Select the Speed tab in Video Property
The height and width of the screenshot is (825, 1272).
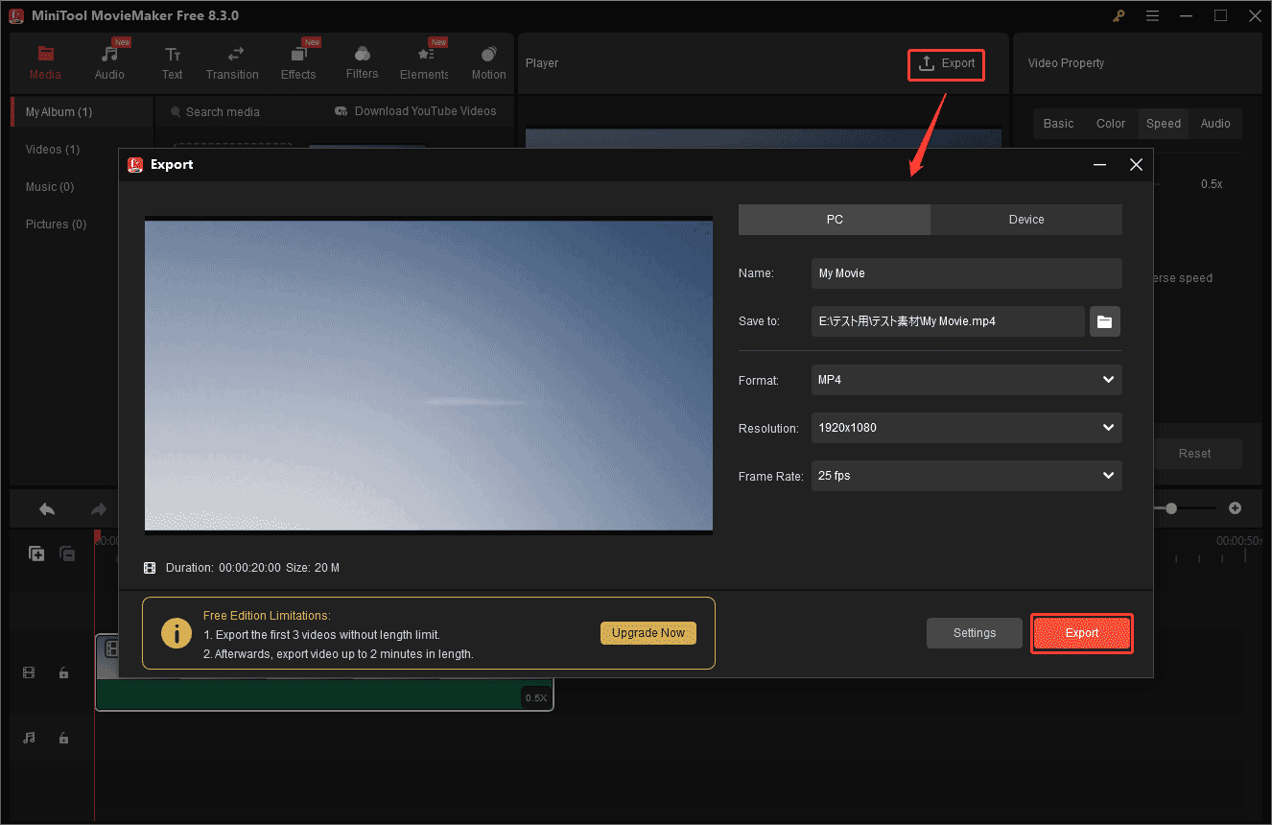click(1164, 124)
